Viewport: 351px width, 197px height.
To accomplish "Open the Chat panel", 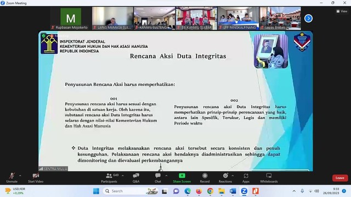I will click(158, 178).
